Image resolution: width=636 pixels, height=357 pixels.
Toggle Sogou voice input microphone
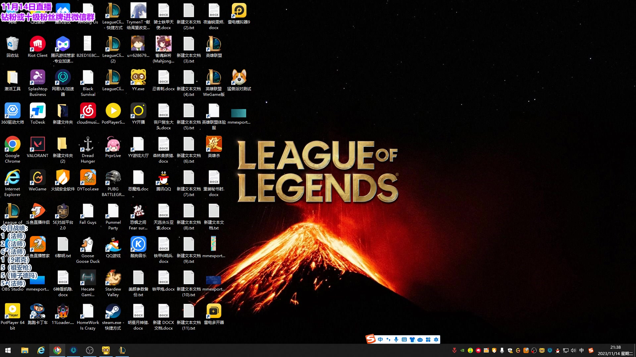(396, 339)
